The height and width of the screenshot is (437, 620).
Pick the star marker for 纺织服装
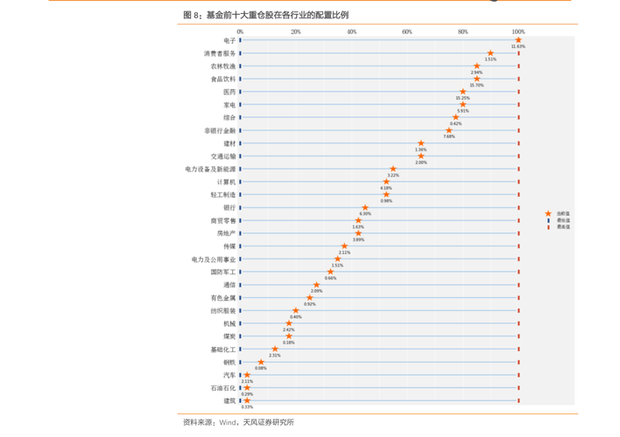tap(296, 310)
